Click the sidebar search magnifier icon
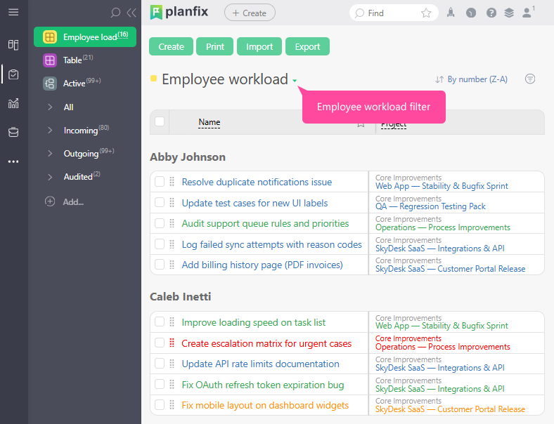 (x=116, y=13)
